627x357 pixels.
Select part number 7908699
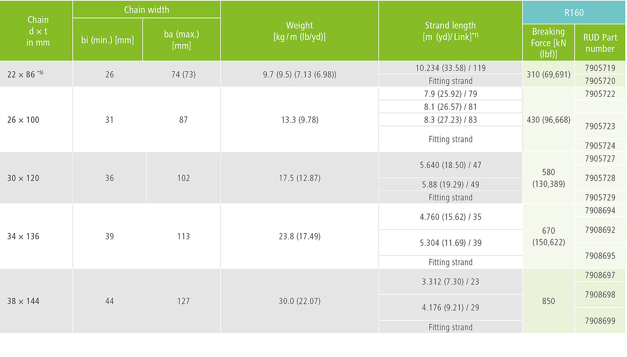pos(600,320)
